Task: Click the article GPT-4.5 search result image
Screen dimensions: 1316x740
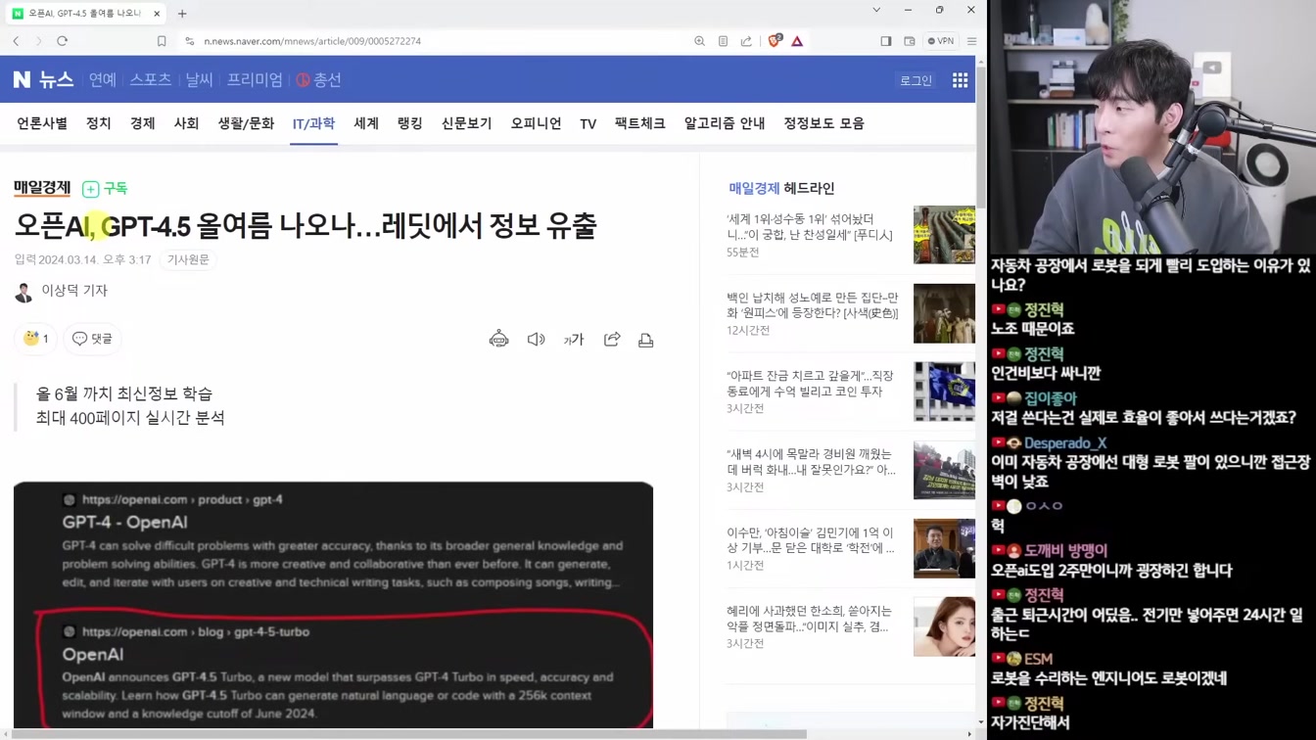Action: 333,605
